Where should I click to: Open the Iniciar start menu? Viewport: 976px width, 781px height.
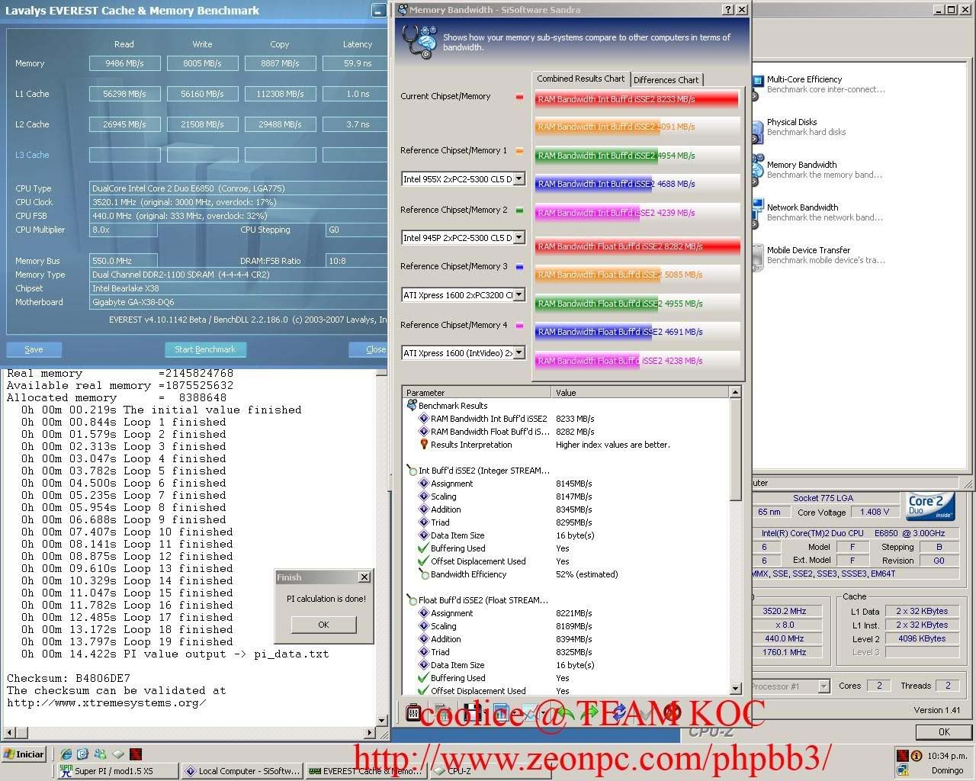click(x=24, y=754)
